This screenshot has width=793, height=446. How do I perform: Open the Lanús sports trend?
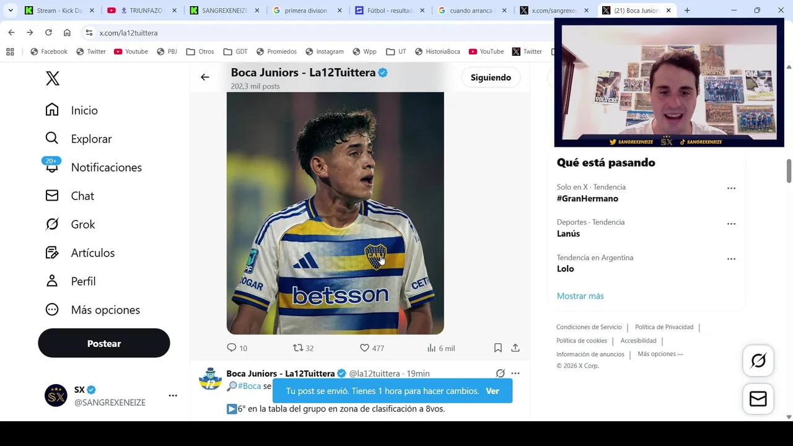click(568, 234)
